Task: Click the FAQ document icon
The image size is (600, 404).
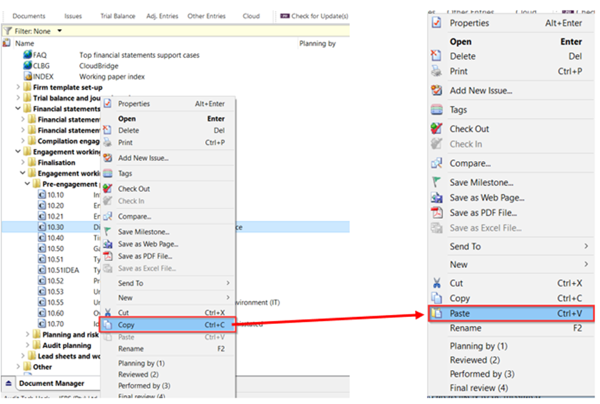Action: click(x=28, y=55)
